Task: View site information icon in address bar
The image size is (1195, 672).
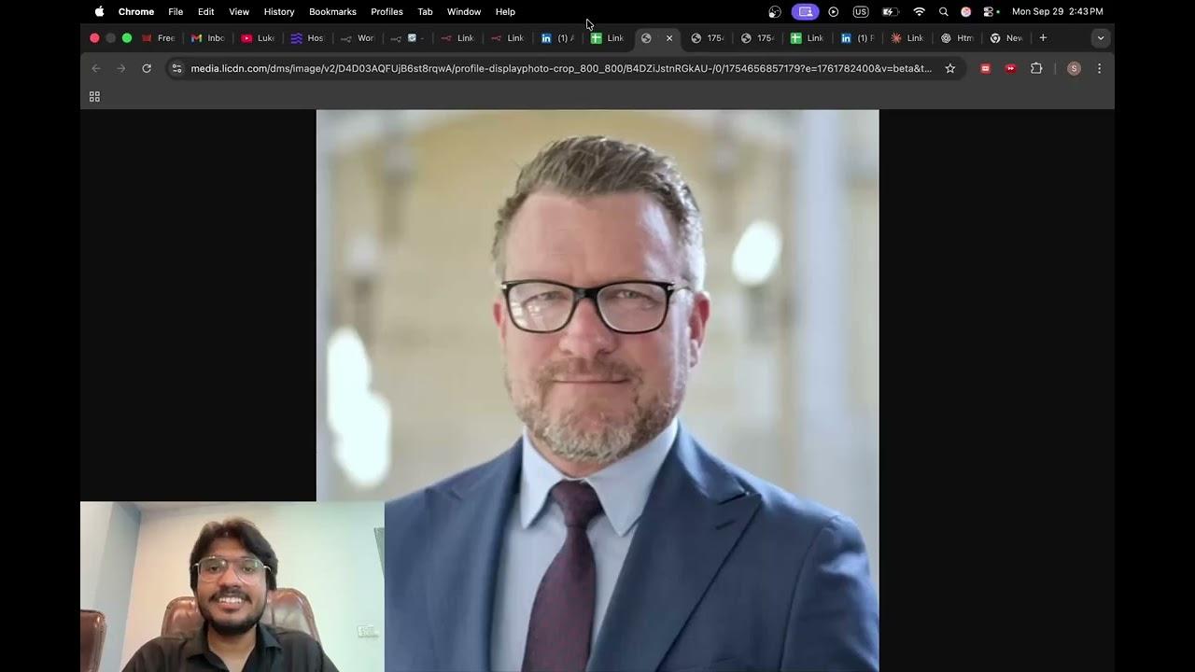Action: [x=176, y=68]
